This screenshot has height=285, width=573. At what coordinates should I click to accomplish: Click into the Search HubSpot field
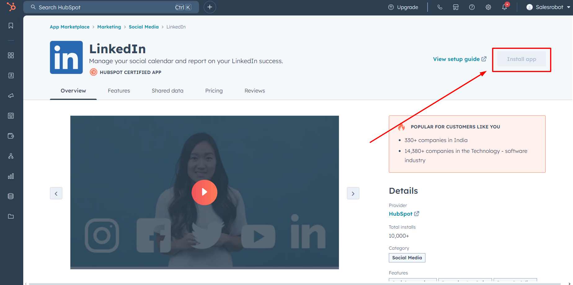(x=111, y=7)
